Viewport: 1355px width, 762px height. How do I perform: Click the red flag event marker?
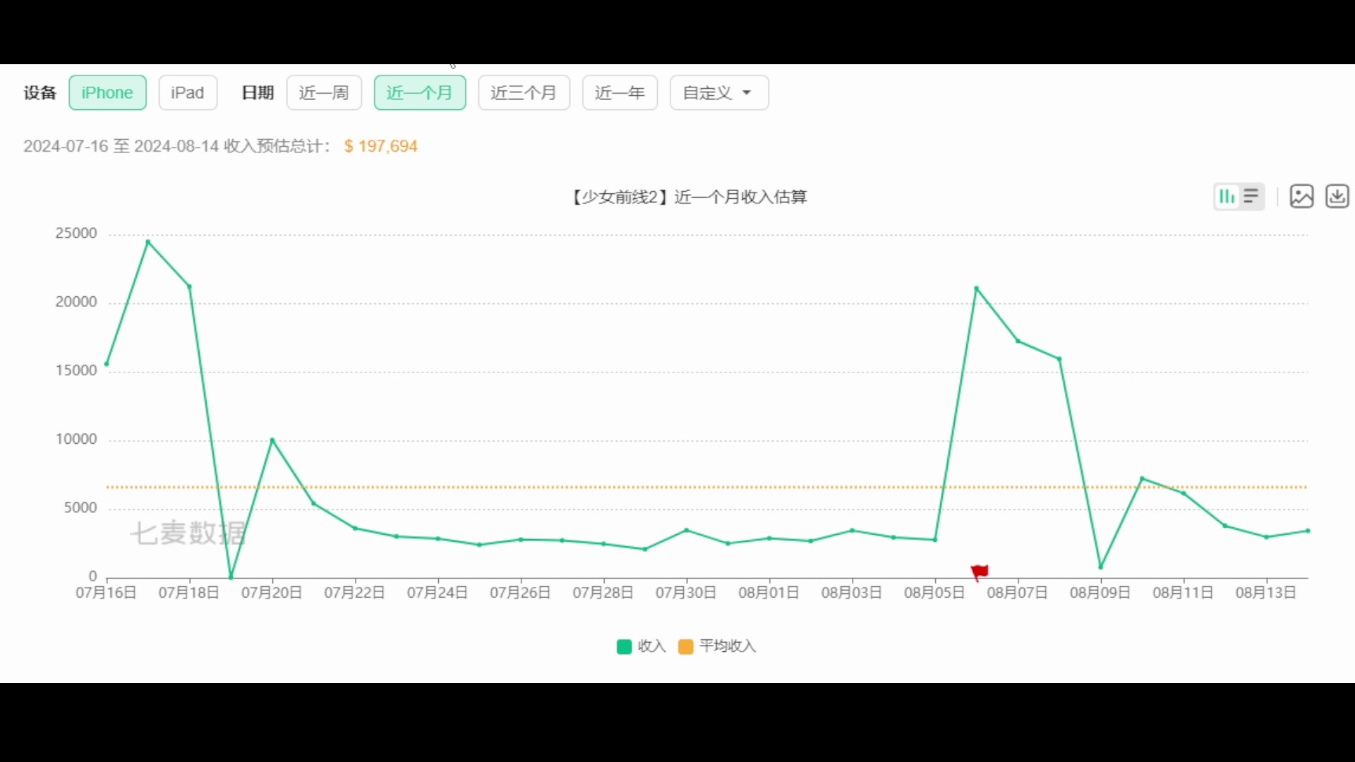click(x=980, y=572)
